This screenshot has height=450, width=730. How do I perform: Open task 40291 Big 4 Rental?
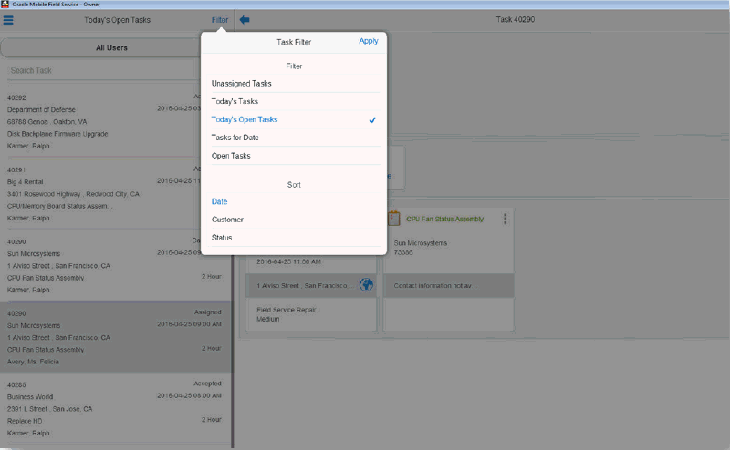(116, 194)
